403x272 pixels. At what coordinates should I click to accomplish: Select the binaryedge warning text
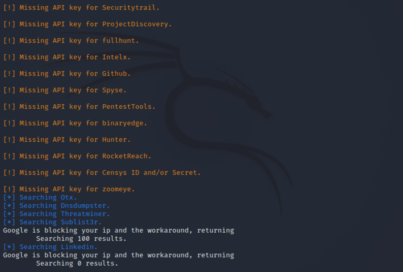(x=75, y=123)
